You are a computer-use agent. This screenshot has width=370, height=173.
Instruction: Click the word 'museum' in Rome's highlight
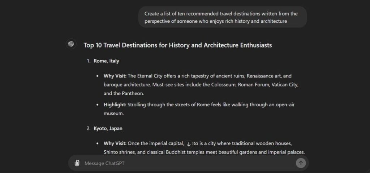click(x=113, y=113)
